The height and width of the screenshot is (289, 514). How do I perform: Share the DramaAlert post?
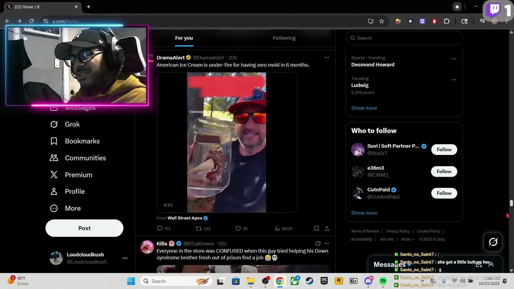(x=327, y=228)
